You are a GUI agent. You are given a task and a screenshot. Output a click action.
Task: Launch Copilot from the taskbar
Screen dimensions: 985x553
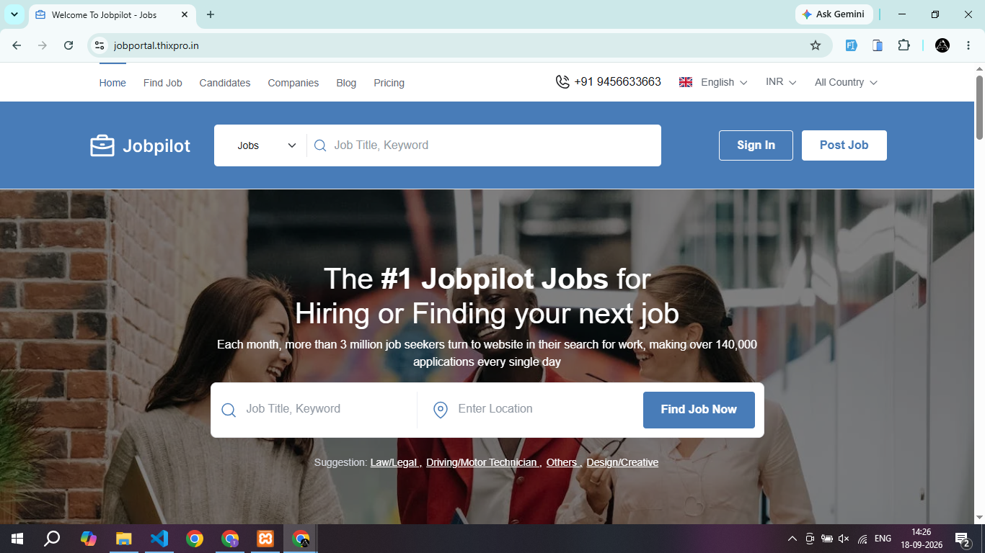(x=88, y=539)
